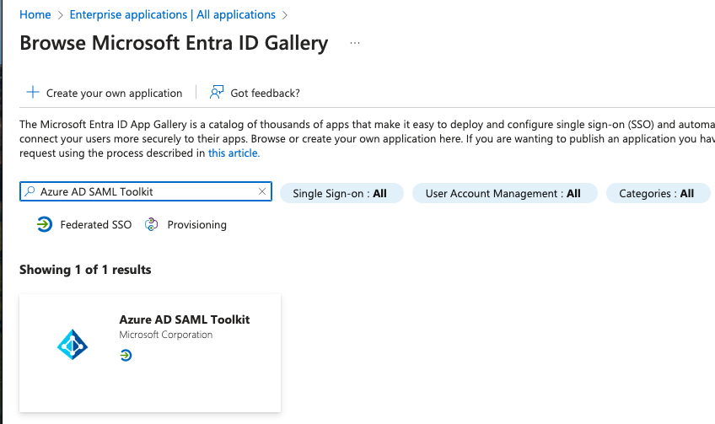The image size is (715, 424).
Task: Click Provisioning label text
Action: (197, 225)
